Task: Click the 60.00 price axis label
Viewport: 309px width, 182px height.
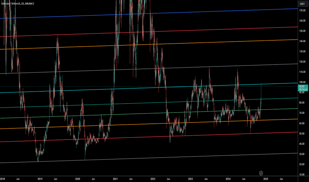Action: pos(302,123)
